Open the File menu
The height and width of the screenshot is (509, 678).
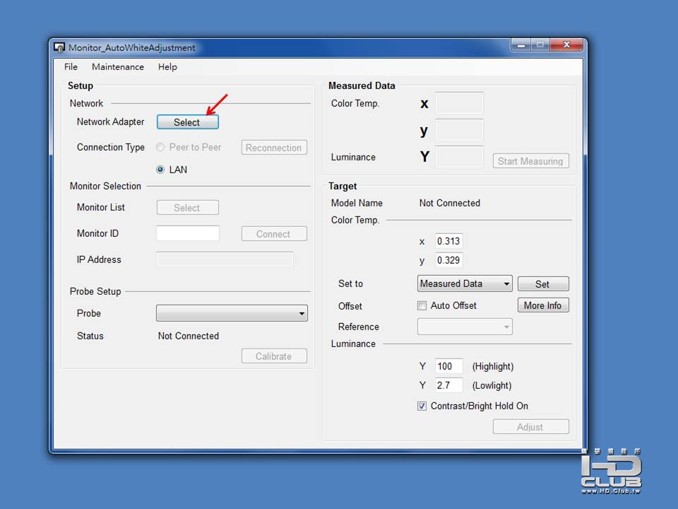click(x=71, y=66)
